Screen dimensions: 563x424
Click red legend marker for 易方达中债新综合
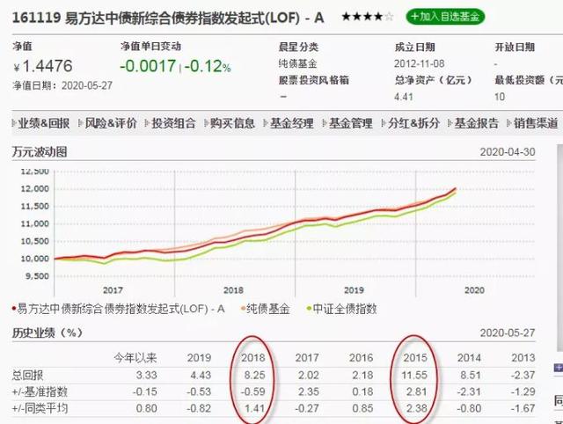[x=14, y=309]
